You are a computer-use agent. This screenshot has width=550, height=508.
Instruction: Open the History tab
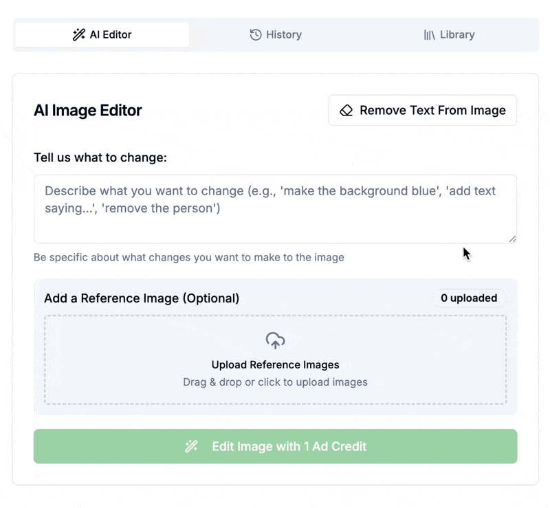[x=276, y=35]
